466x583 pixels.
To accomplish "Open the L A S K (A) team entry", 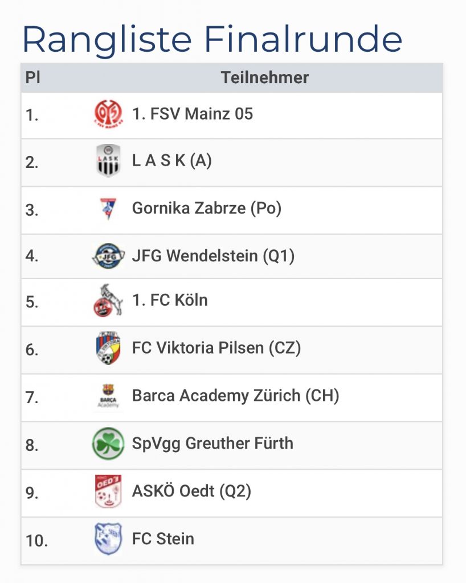I will [172, 161].
